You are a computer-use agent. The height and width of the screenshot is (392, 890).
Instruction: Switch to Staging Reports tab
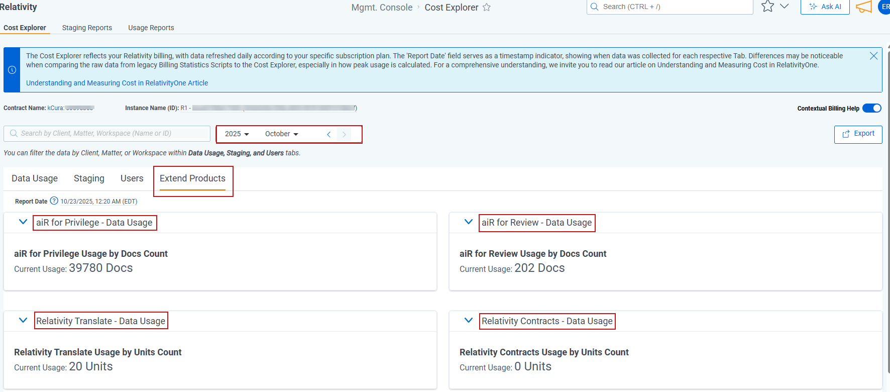click(87, 28)
